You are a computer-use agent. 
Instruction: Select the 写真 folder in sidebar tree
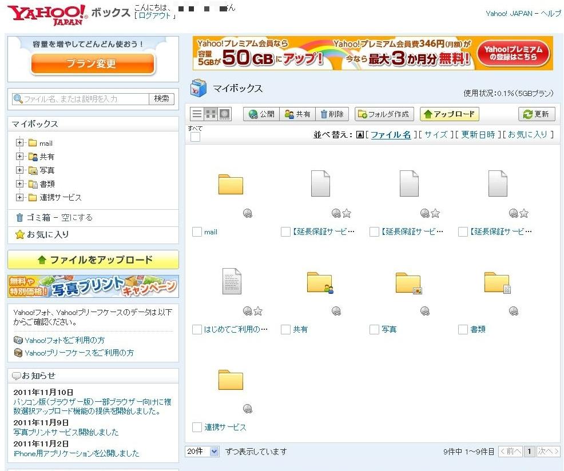tap(47, 170)
